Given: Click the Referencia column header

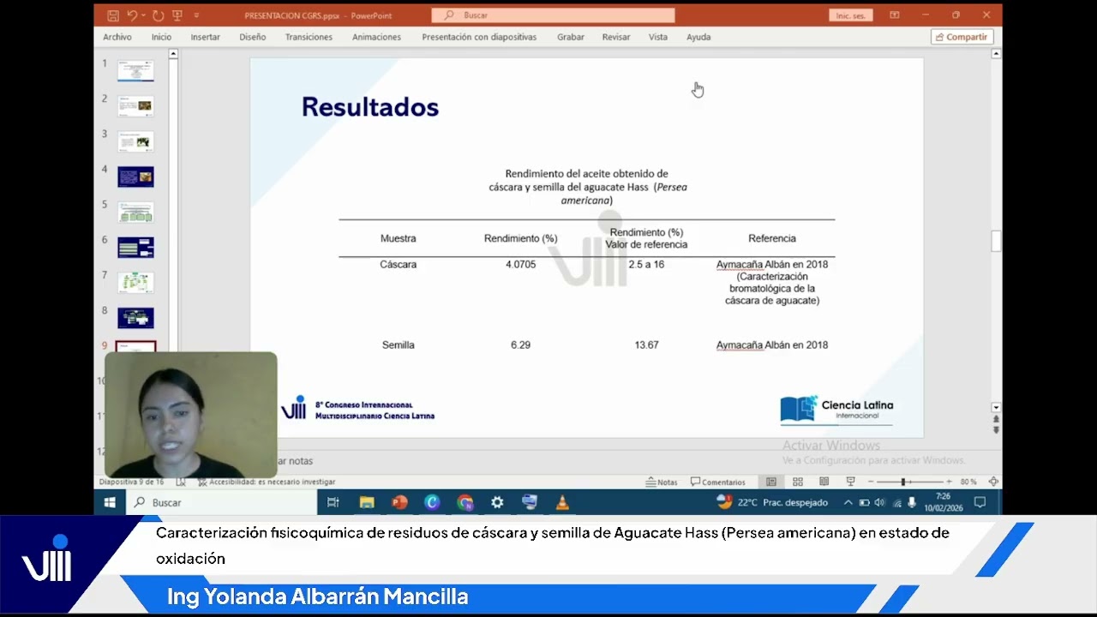Looking at the screenshot, I should point(772,238).
